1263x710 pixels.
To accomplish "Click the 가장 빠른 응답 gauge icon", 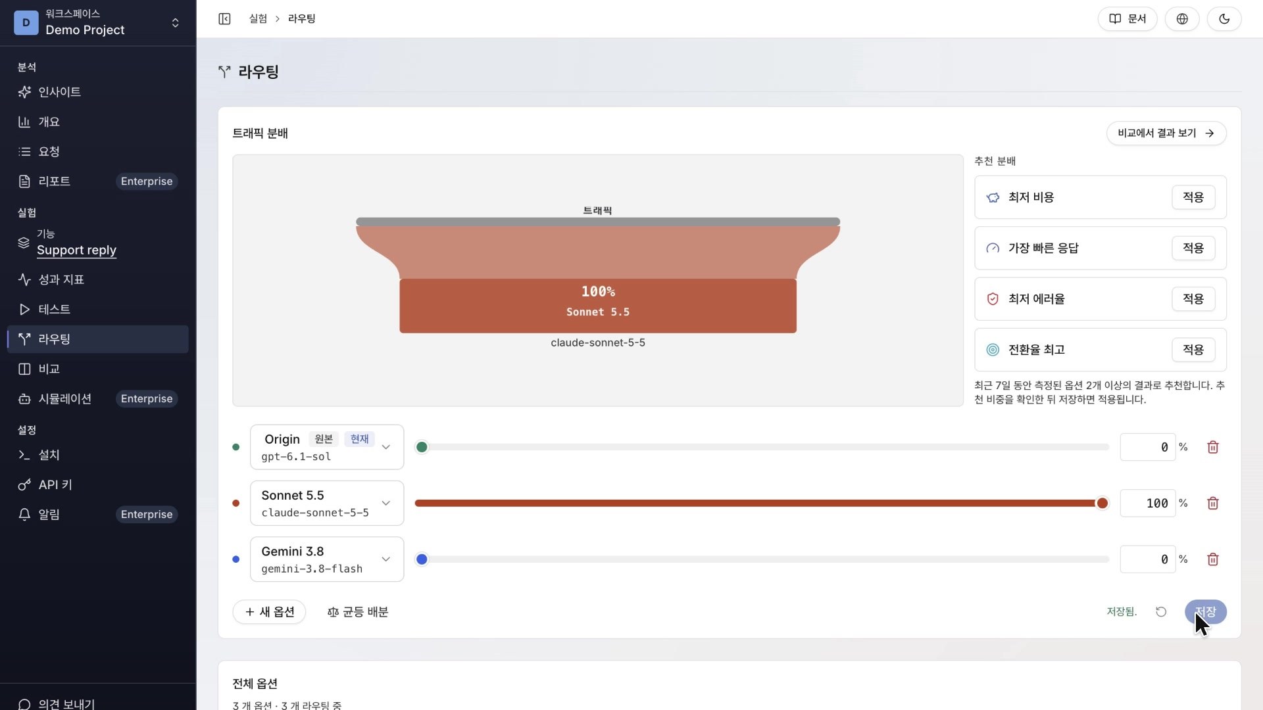I will pos(993,248).
